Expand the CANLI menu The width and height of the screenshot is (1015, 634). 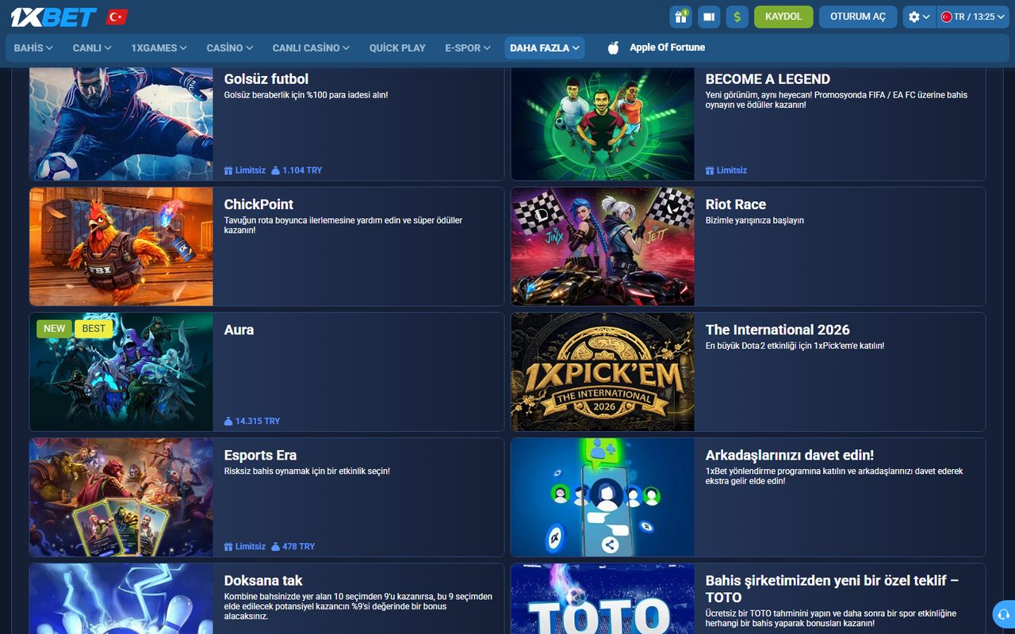point(92,48)
